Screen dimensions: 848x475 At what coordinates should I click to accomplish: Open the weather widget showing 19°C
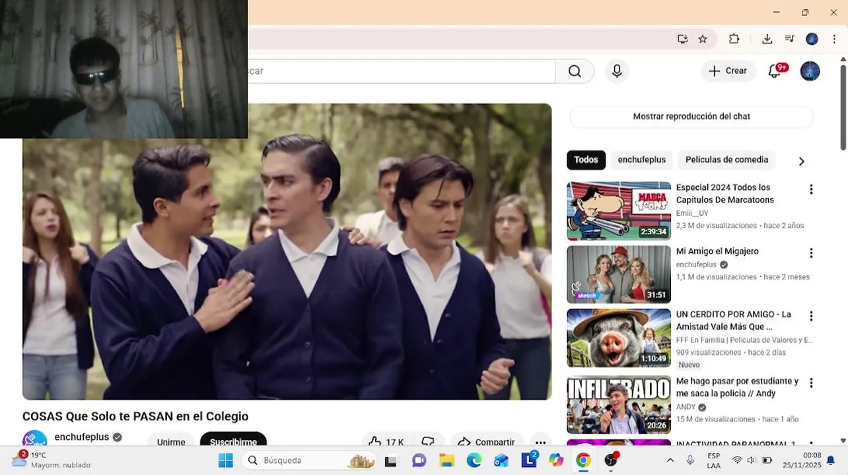52,460
